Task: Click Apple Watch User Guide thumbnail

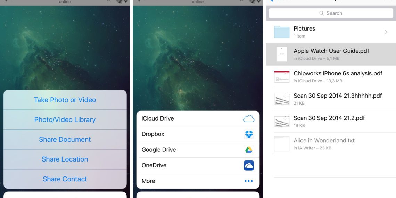Action: 282,54
